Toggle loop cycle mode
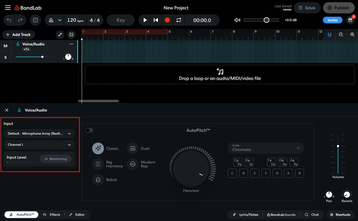Screen dimensions: 358x221 (x=178, y=20)
